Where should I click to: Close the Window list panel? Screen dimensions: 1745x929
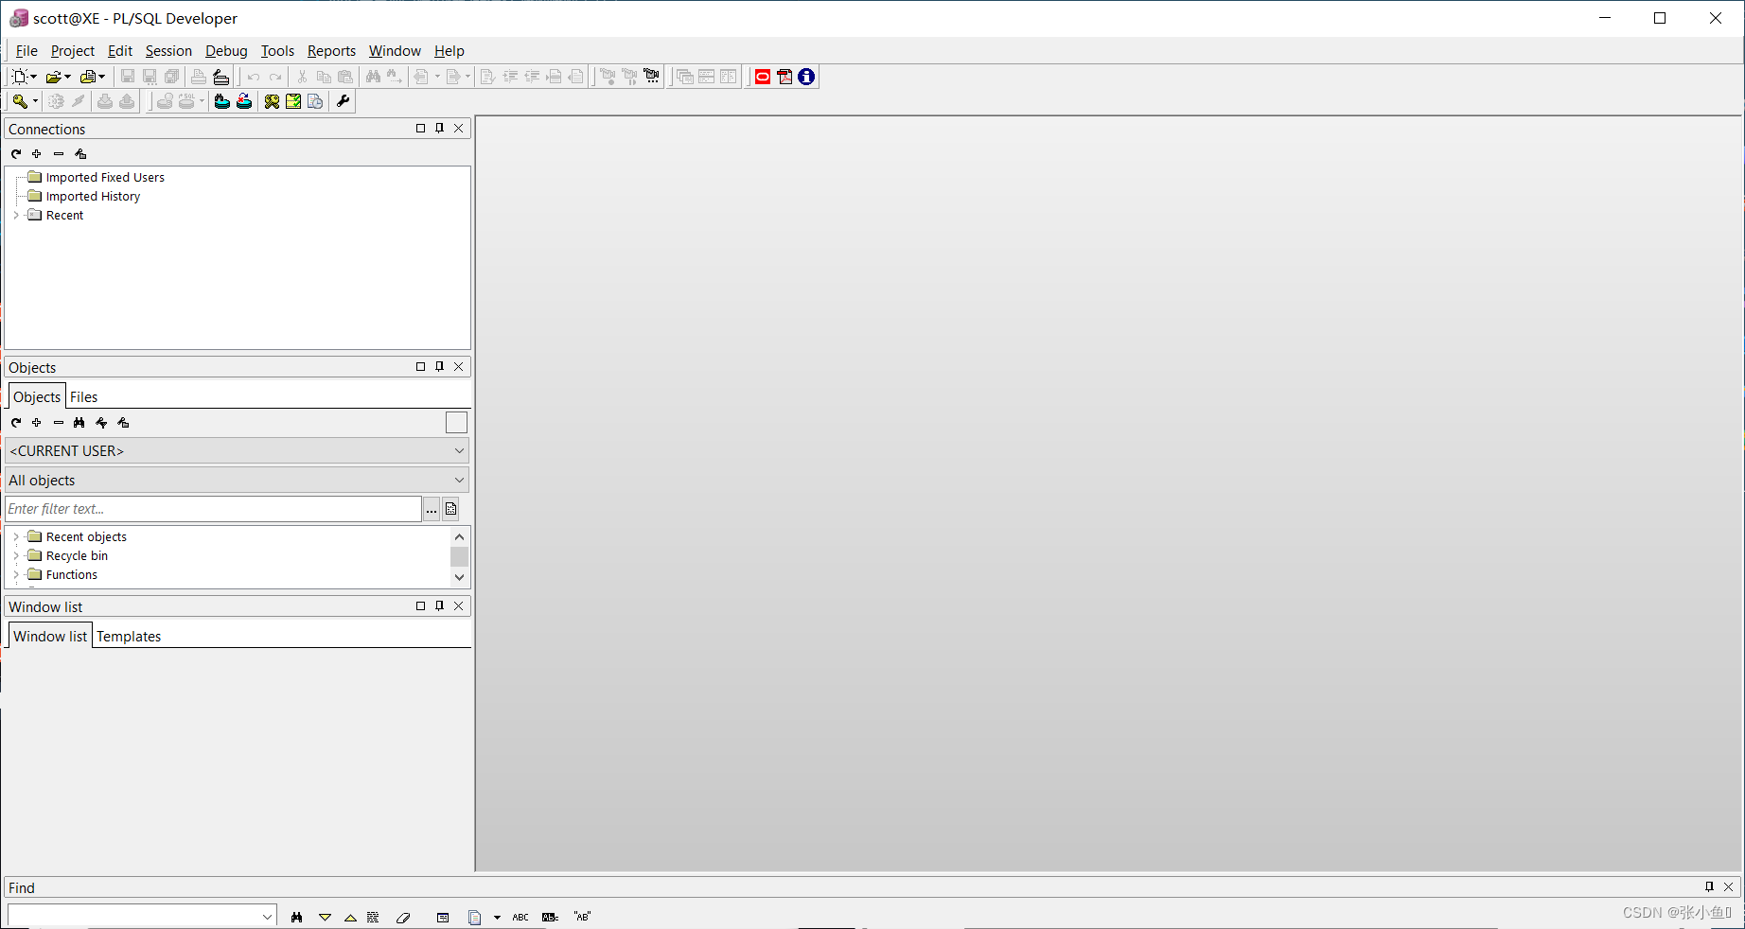(459, 605)
